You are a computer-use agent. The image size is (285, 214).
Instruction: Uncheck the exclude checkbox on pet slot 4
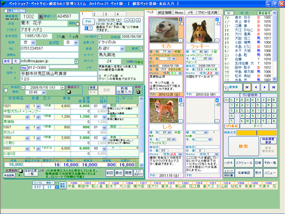(219, 105)
